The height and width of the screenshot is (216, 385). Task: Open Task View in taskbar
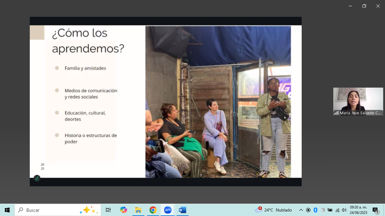pos(108,210)
